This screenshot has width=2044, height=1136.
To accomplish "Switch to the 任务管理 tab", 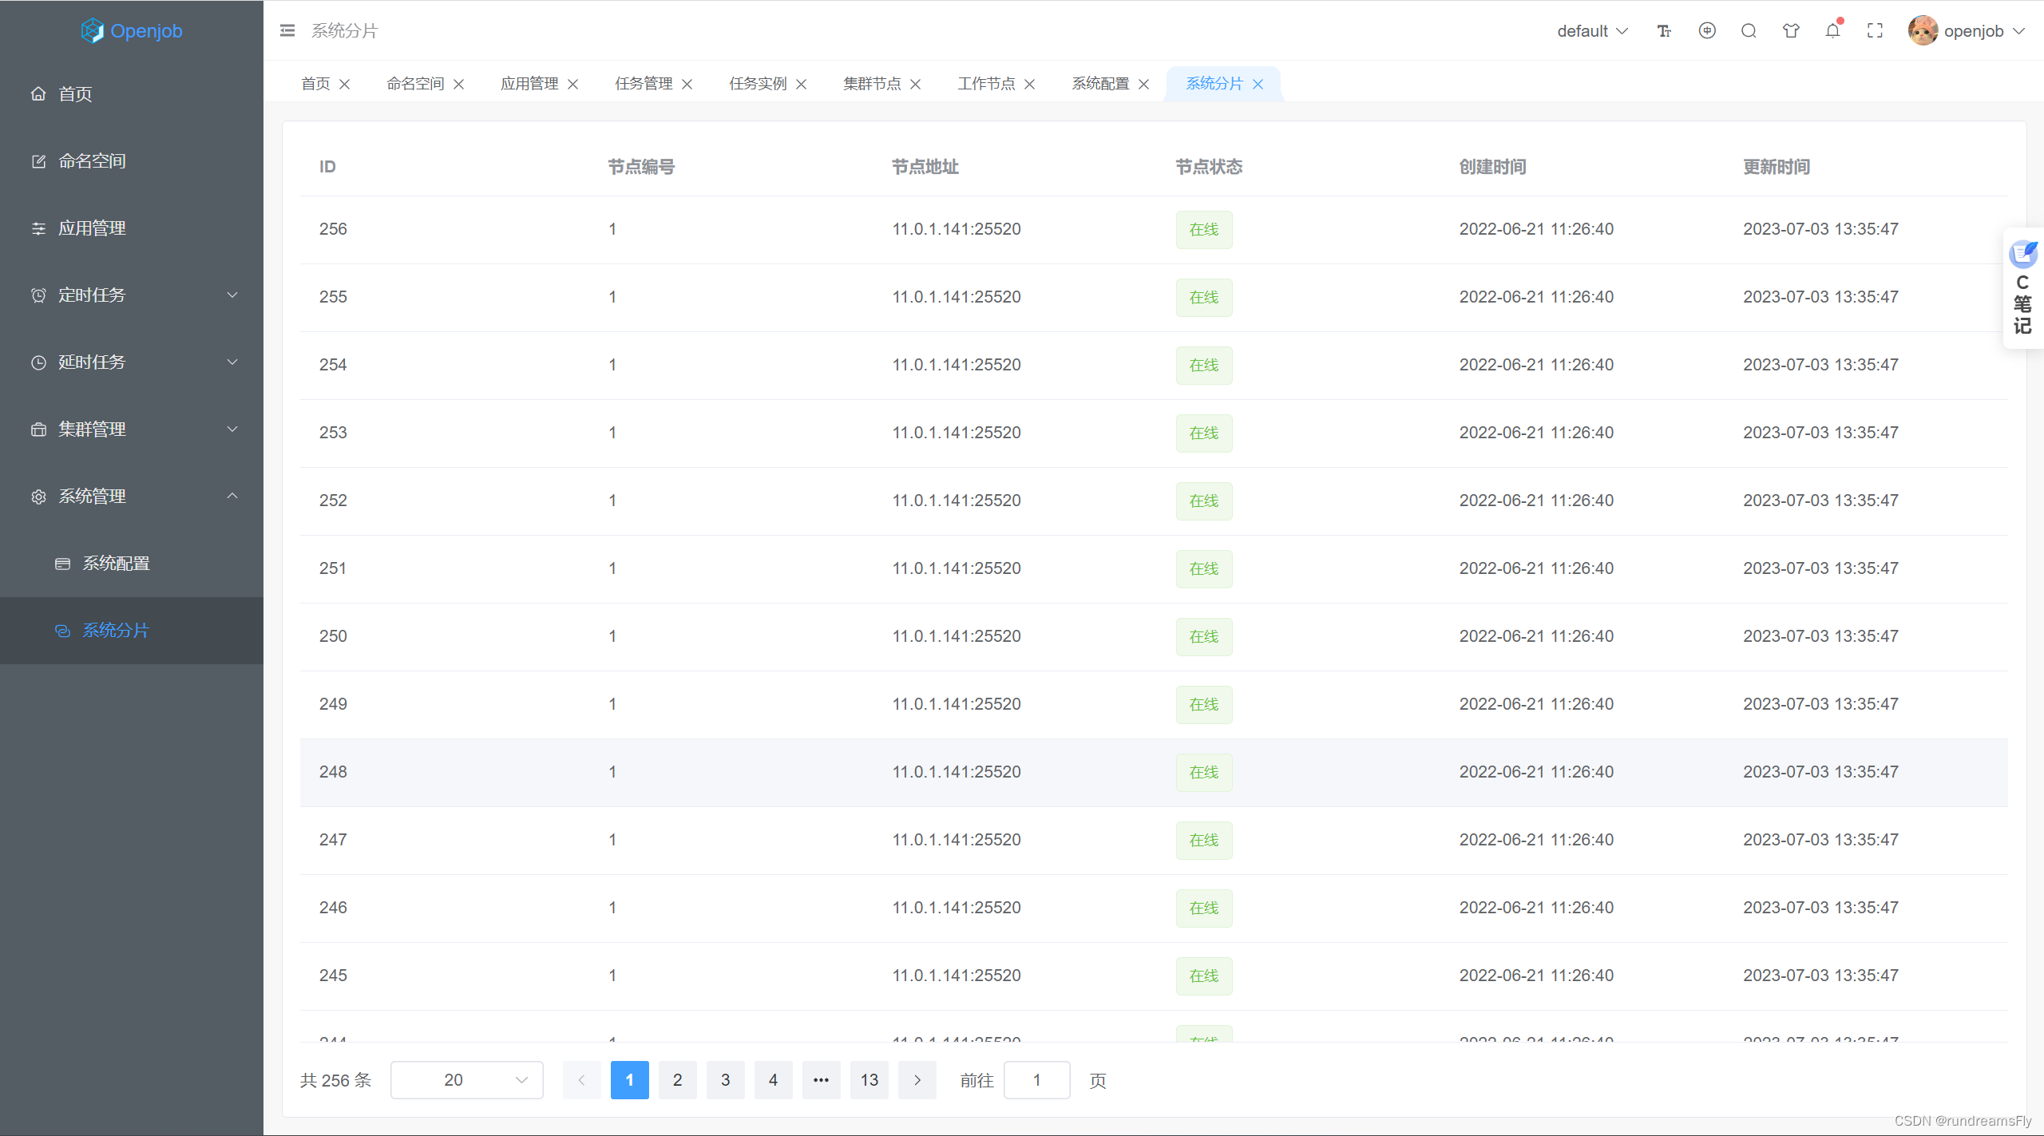I will click(644, 84).
